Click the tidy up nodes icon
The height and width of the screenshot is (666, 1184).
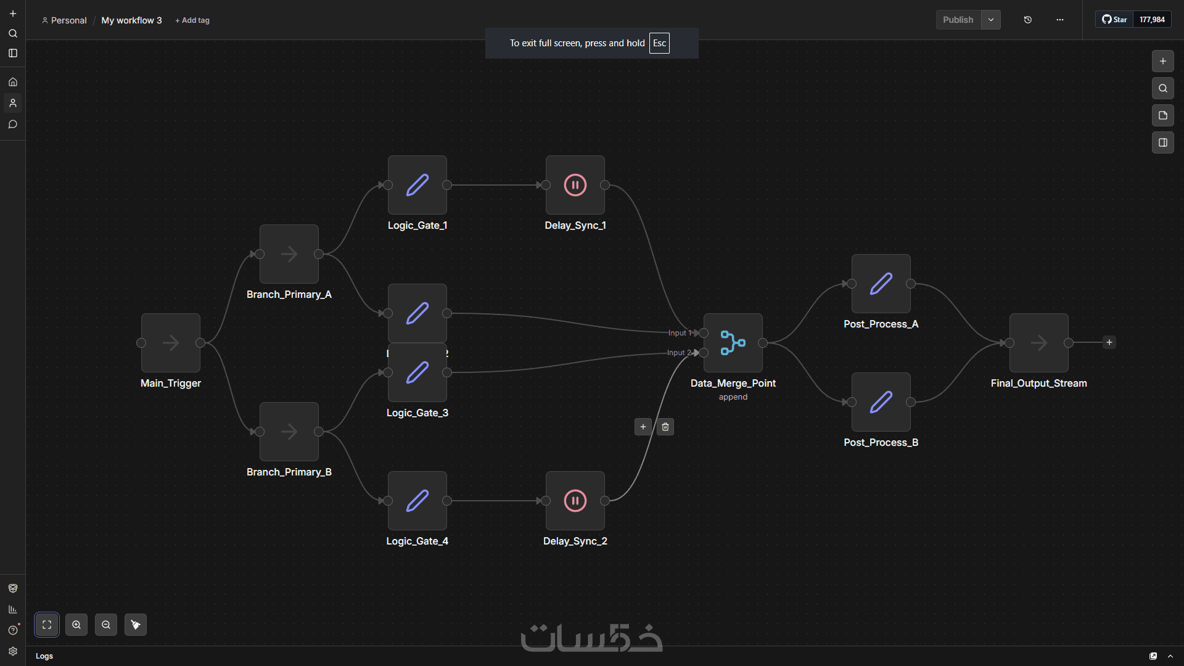136,625
